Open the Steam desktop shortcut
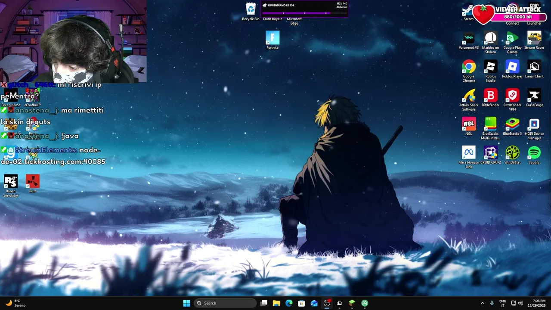The image size is (551, 310). 468,14
